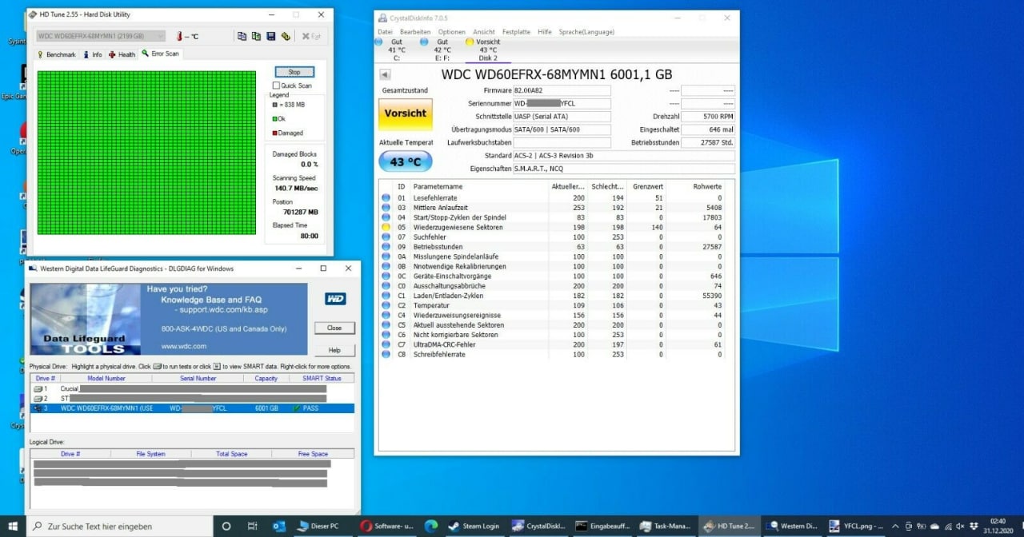
Task: Click Exit button in HD Tune toolbar
Action: coord(311,36)
